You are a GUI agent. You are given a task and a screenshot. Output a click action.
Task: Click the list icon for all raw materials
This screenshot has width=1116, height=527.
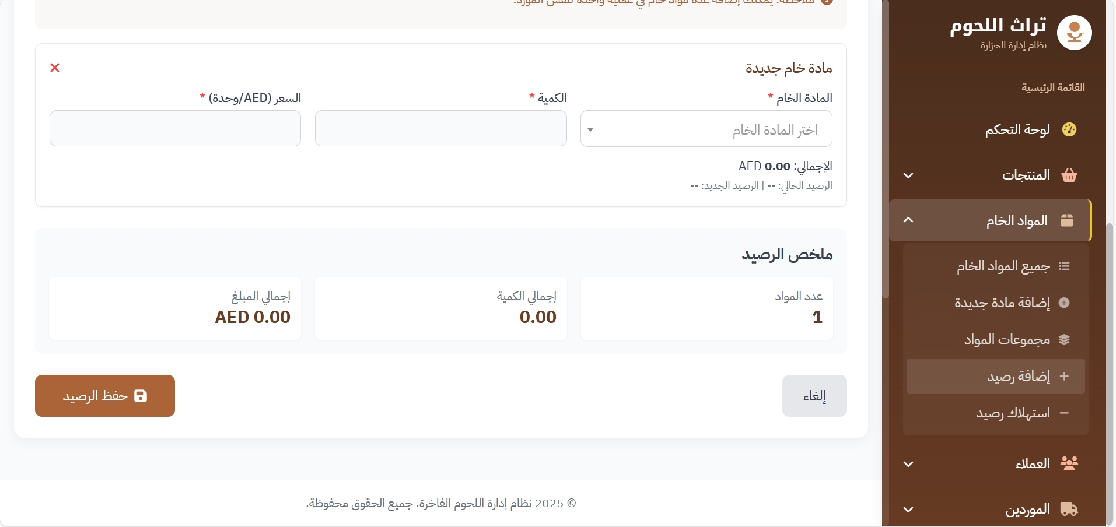pos(1064,266)
